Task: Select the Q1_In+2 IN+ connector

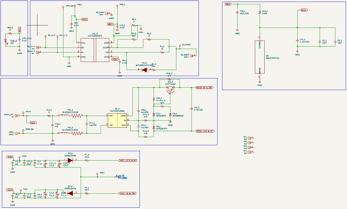Action: click(x=38, y=48)
